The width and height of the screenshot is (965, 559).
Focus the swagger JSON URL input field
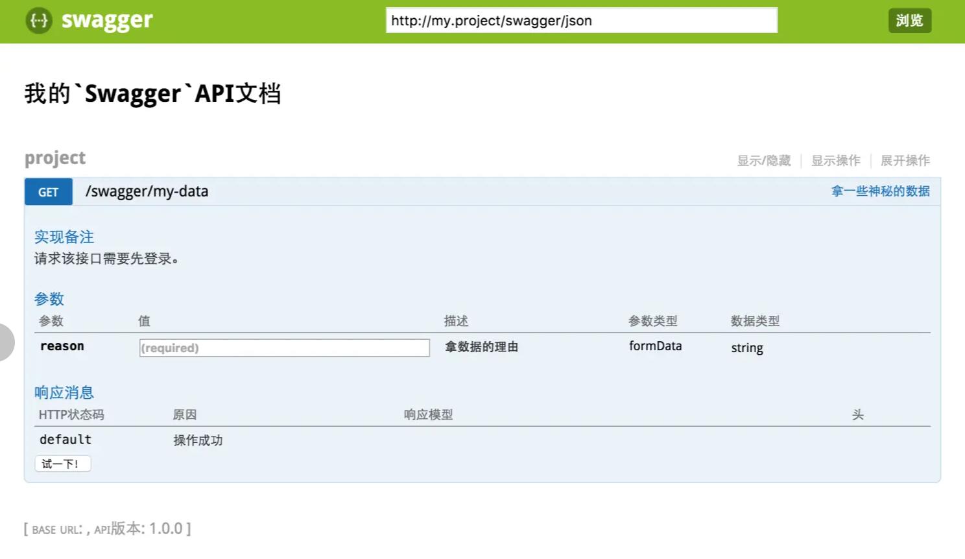(x=582, y=20)
